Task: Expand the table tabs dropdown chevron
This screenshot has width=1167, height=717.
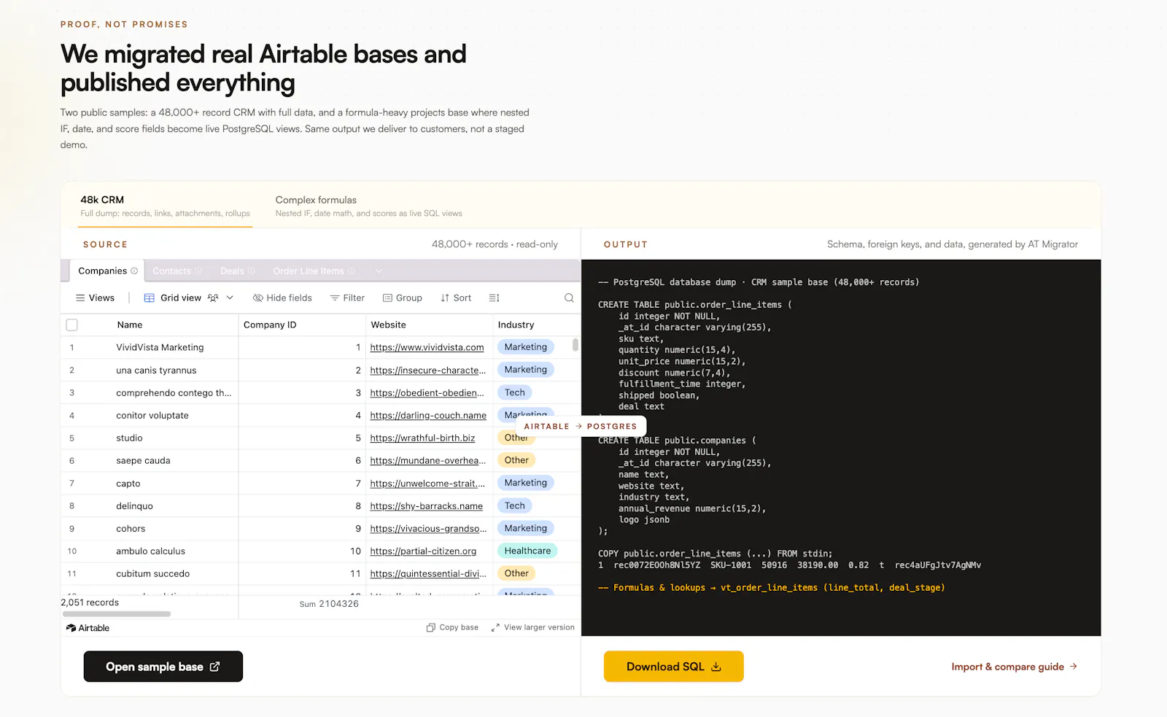Action: pos(379,271)
